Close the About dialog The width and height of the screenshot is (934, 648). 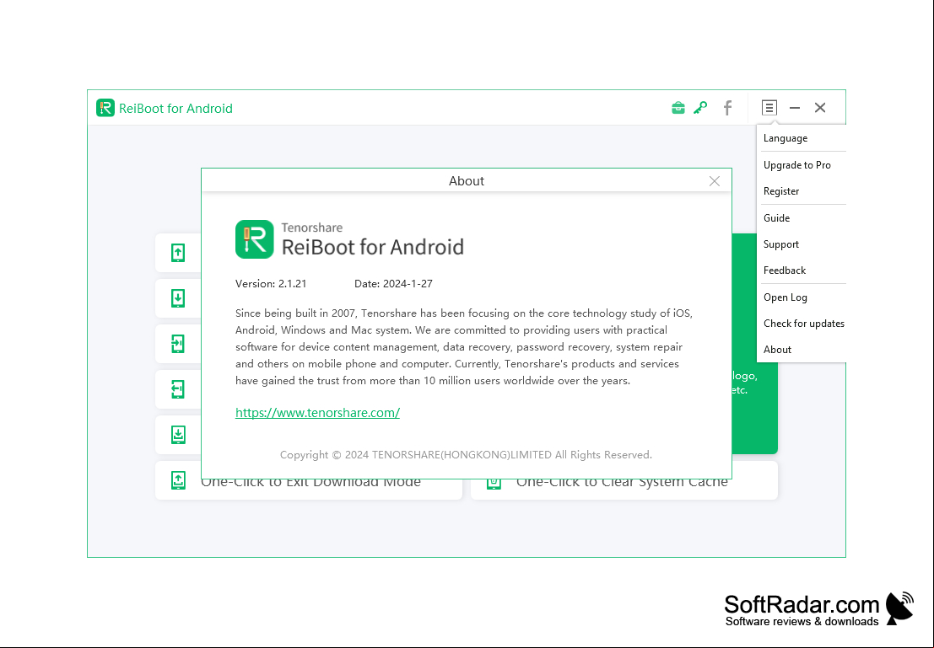[x=714, y=181]
